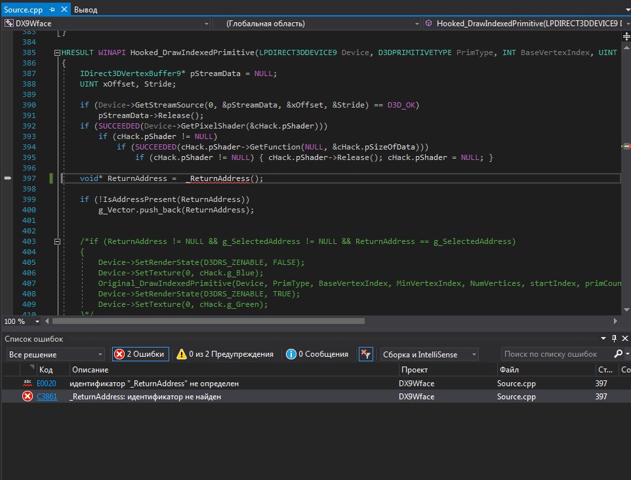
Task: Toggle the Сообщения messages filter
Action: 317,354
